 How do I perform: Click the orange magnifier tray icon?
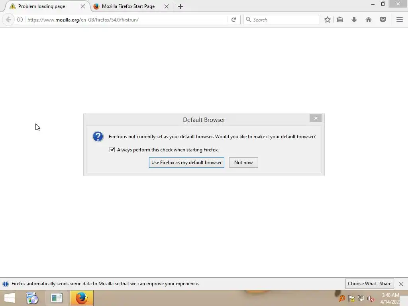point(341,298)
